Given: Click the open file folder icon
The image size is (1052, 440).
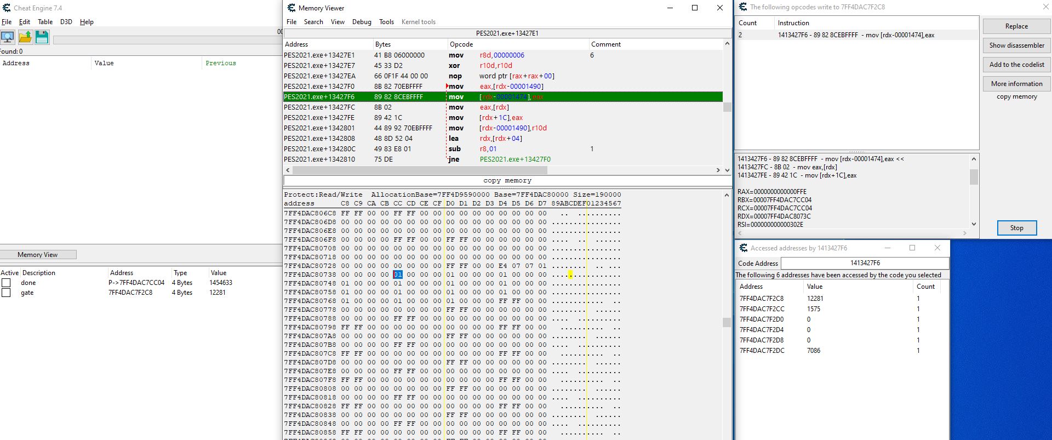Looking at the screenshot, I should click(25, 37).
